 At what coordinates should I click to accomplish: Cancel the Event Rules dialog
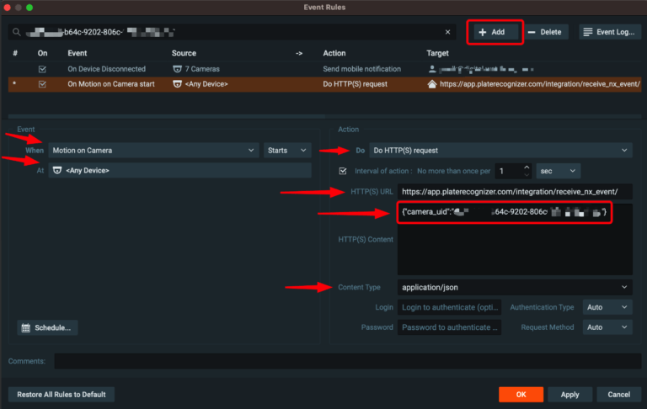coord(619,395)
